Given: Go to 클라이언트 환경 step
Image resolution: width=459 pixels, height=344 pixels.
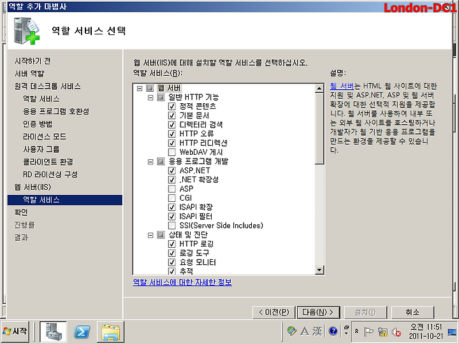Looking at the screenshot, I should [48, 162].
